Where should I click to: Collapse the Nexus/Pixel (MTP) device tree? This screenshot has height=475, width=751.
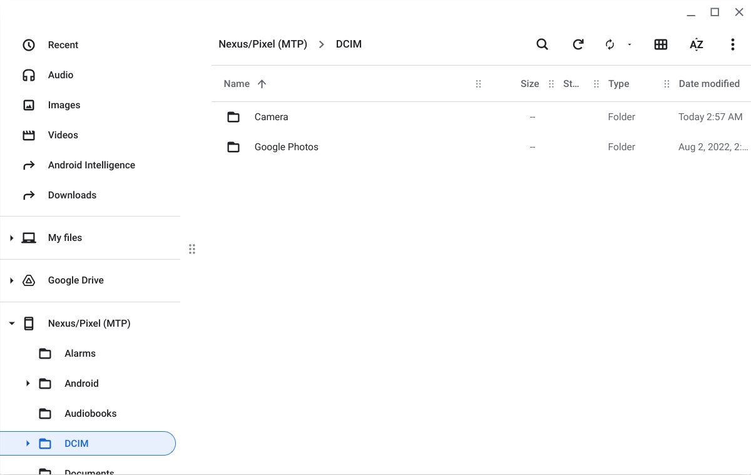12,324
